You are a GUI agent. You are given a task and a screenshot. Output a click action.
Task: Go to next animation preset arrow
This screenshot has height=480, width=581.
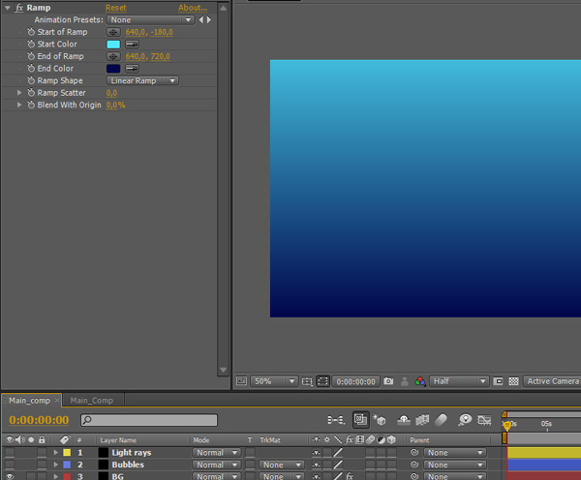[x=209, y=19]
